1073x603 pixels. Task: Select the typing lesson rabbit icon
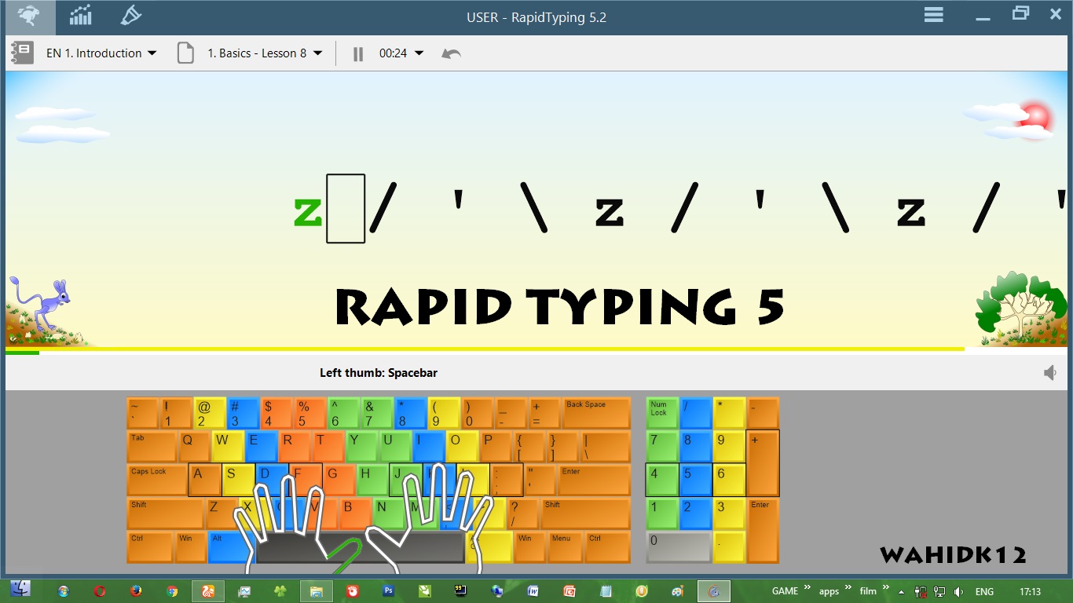tap(27, 14)
